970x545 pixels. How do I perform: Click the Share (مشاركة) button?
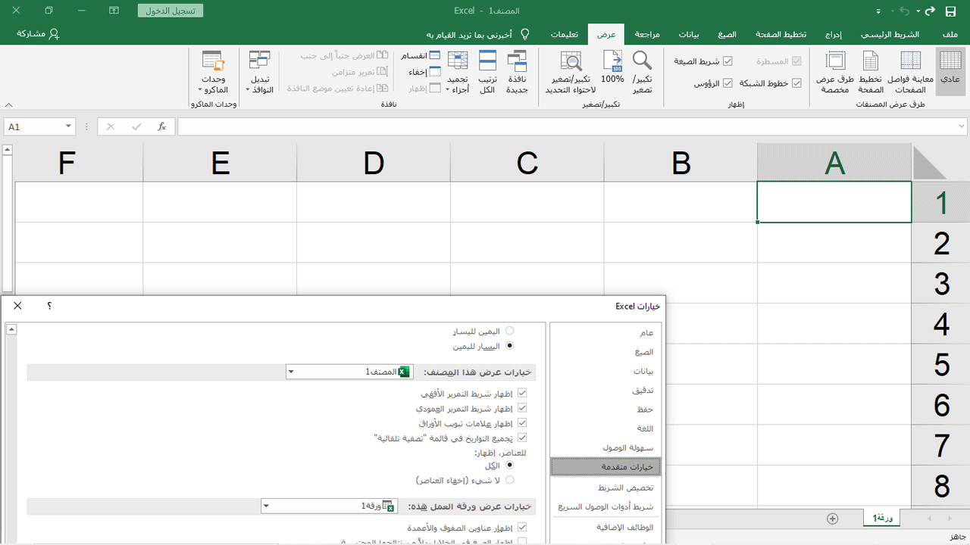click(38, 34)
